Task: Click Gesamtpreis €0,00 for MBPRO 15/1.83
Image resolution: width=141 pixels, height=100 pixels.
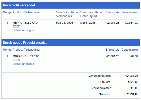Action: (x=134, y=56)
